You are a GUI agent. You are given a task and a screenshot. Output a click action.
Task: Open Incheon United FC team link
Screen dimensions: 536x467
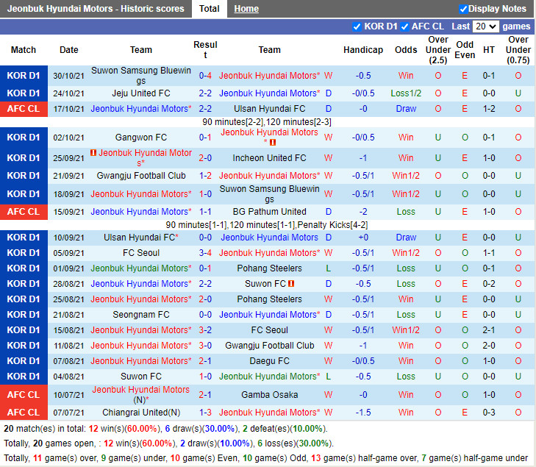click(270, 158)
